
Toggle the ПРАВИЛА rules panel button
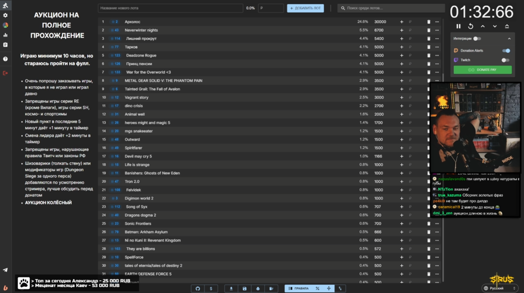[x=299, y=288]
